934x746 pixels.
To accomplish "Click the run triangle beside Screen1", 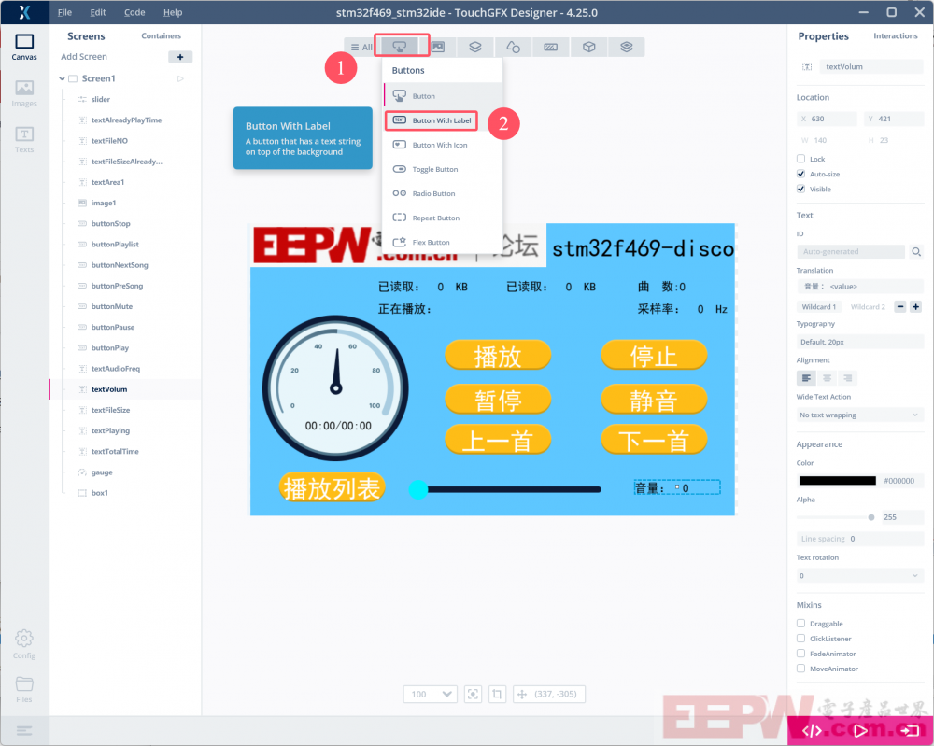I will (180, 78).
